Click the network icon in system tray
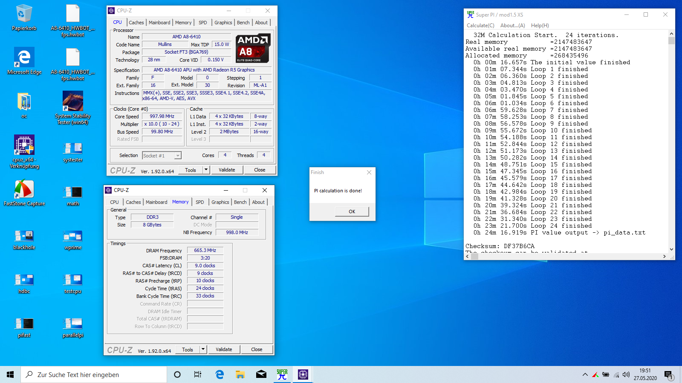682x383 pixels. (x=616, y=374)
